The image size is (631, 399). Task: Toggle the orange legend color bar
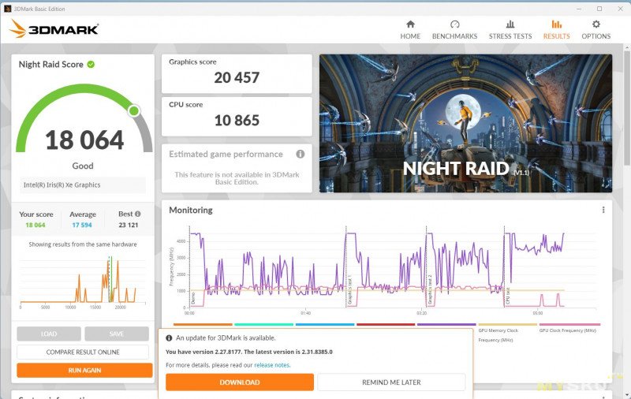click(203, 324)
